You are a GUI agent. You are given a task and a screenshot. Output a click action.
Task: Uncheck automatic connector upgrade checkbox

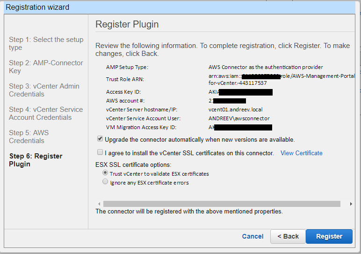pyautogui.click(x=100, y=138)
